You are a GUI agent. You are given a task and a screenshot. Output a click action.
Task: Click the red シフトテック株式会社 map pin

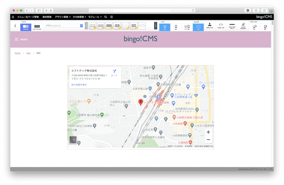point(141,102)
